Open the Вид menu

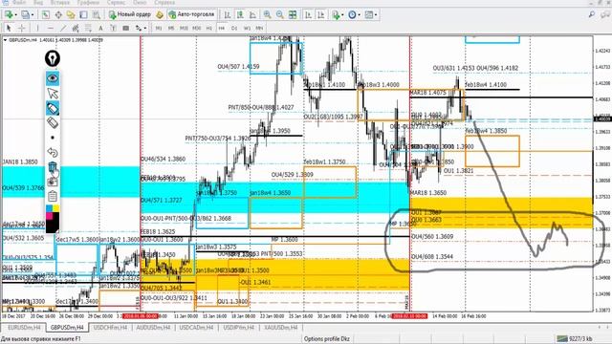[x=38, y=3]
